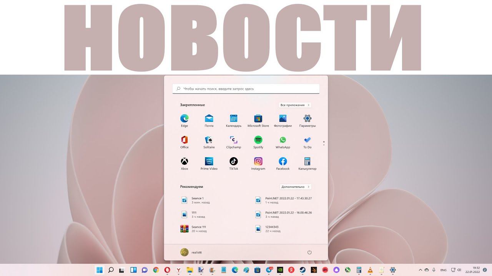Open Task View on taskbar
This screenshot has width=492, height=276.
[122, 270]
